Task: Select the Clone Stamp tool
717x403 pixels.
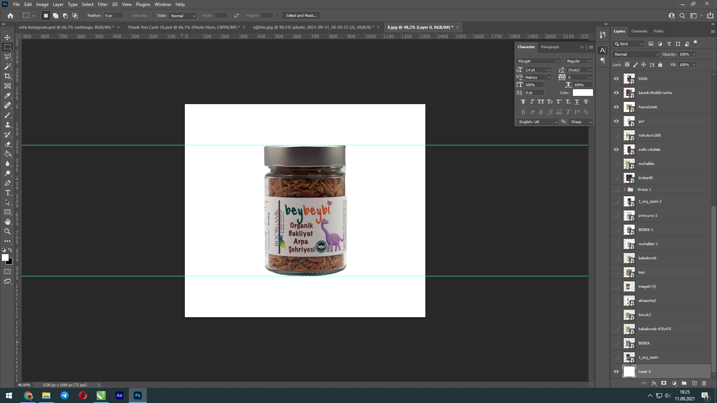Action: (x=7, y=125)
